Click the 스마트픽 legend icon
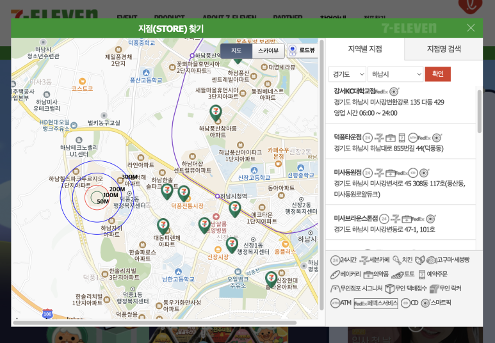The image size is (495, 343). click(x=425, y=303)
